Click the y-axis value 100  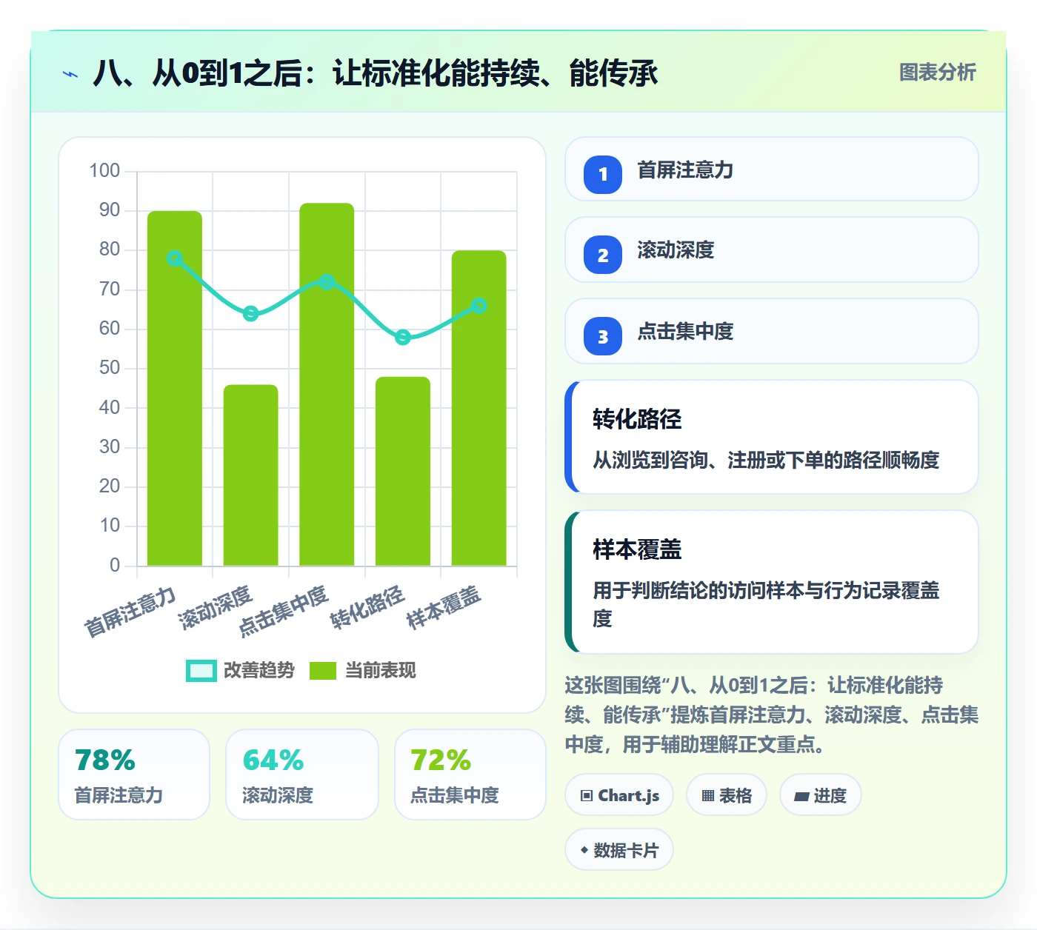[104, 171]
